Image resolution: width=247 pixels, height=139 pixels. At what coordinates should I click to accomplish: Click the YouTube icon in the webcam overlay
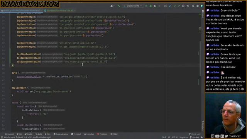click(x=217, y=136)
